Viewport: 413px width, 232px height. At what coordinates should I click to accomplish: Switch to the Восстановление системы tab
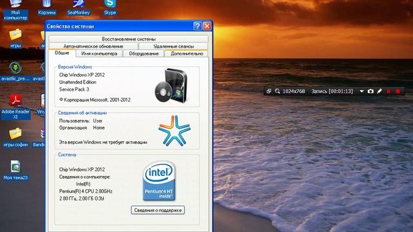(x=128, y=39)
